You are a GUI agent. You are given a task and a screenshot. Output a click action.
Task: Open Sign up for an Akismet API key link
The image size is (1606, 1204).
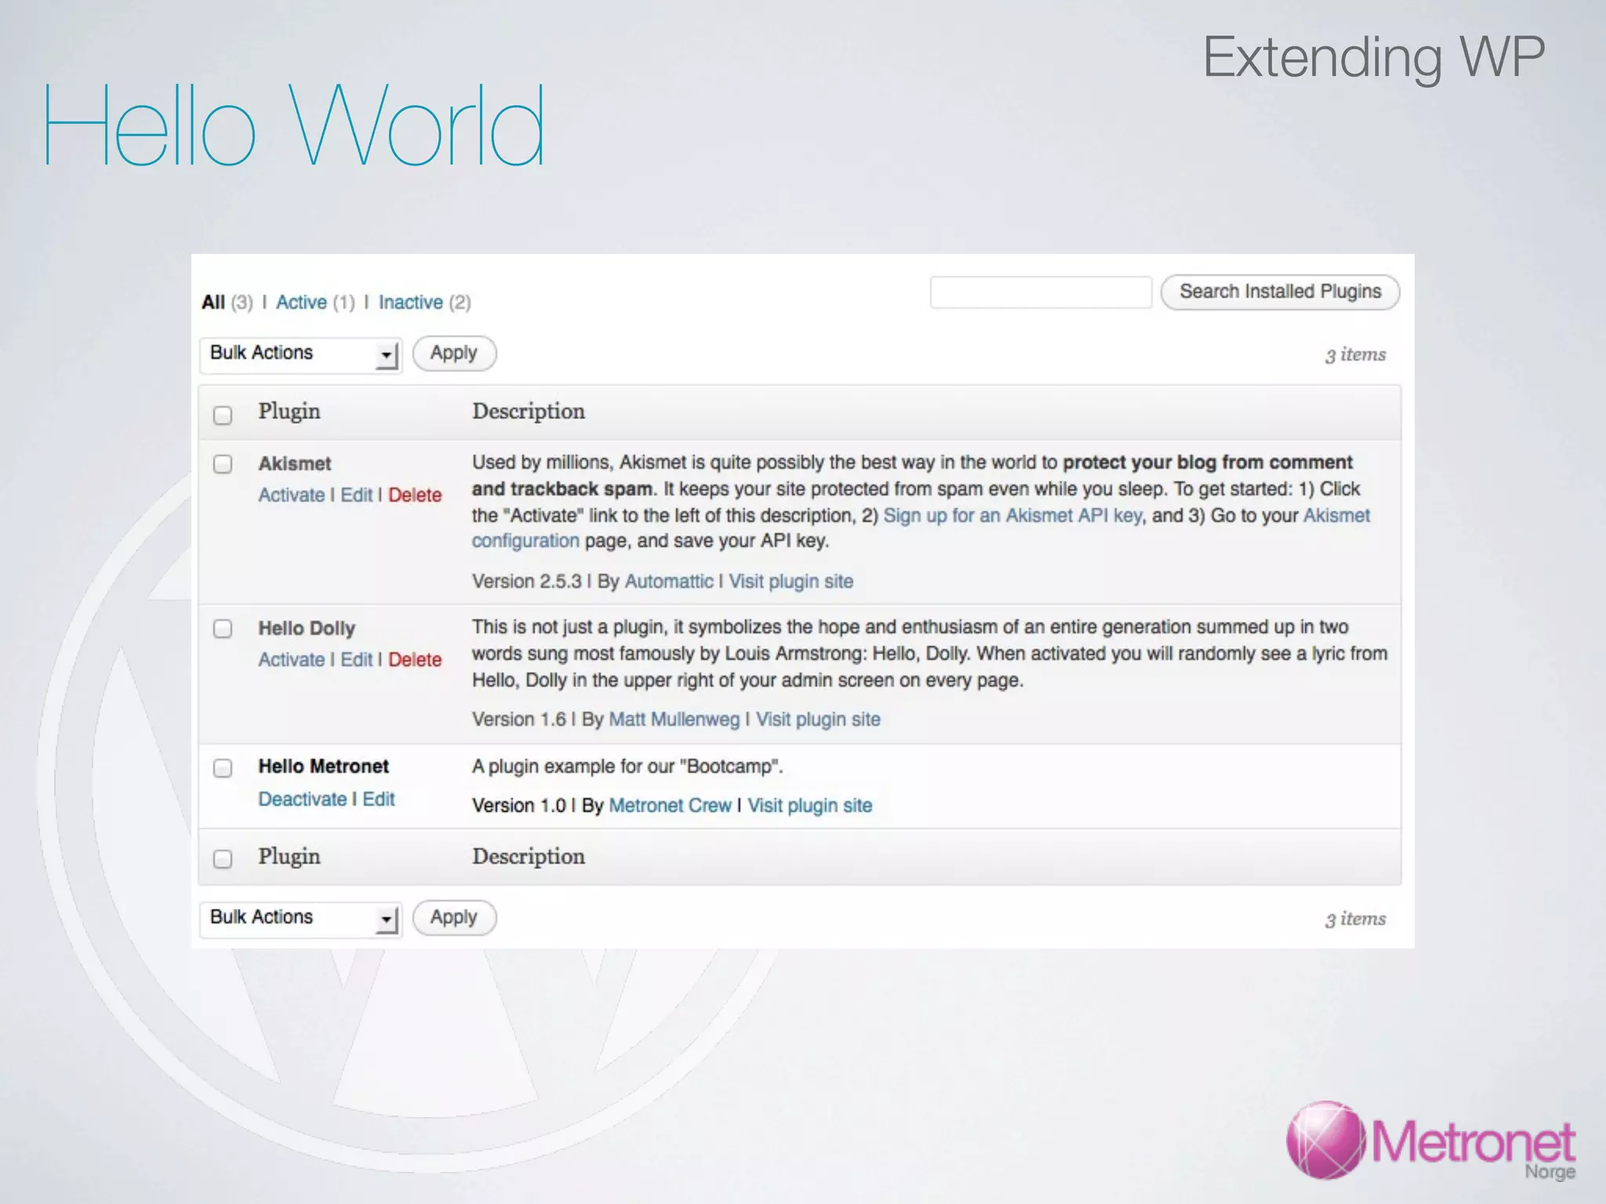pyautogui.click(x=1013, y=516)
